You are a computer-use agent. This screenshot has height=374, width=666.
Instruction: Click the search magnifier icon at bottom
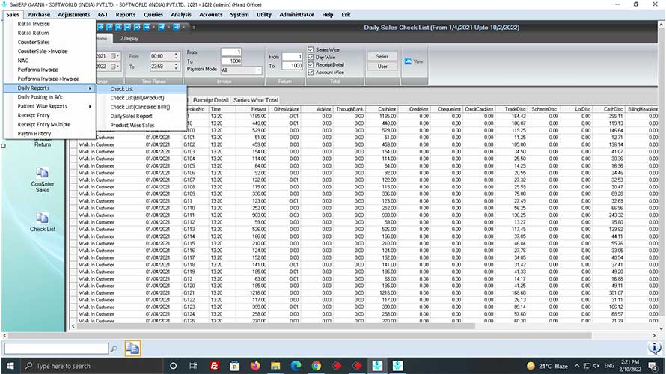pyautogui.click(x=113, y=349)
